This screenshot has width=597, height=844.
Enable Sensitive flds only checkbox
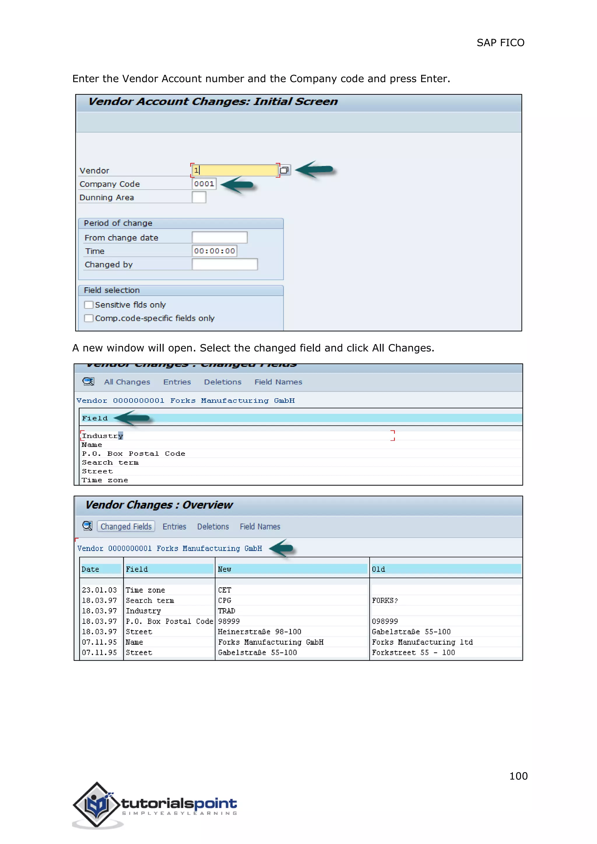point(89,305)
